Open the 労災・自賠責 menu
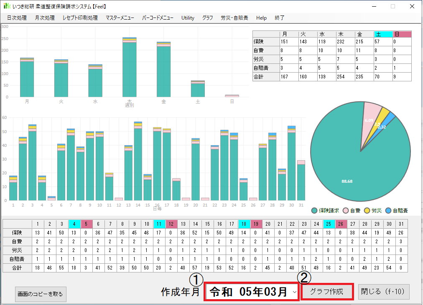Image resolution: width=423 pixels, height=305 pixels. tap(234, 18)
